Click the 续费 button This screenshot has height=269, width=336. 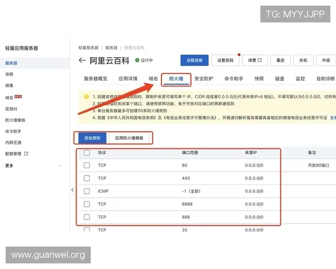point(255,61)
